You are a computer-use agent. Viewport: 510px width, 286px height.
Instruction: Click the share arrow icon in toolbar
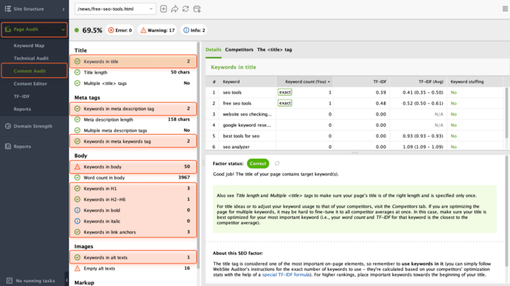pyautogui.click(x=175, y=9)
